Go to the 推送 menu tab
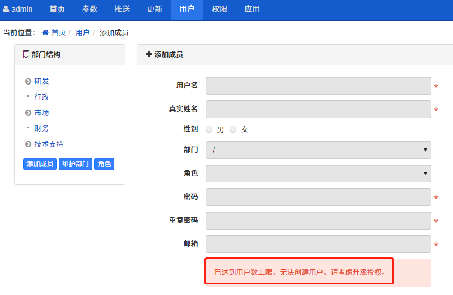453x295 pixels. (x=122, y=10)
